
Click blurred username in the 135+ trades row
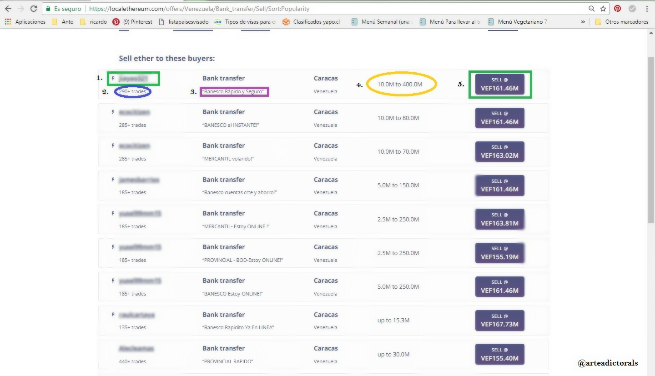[x=137, y=315]
